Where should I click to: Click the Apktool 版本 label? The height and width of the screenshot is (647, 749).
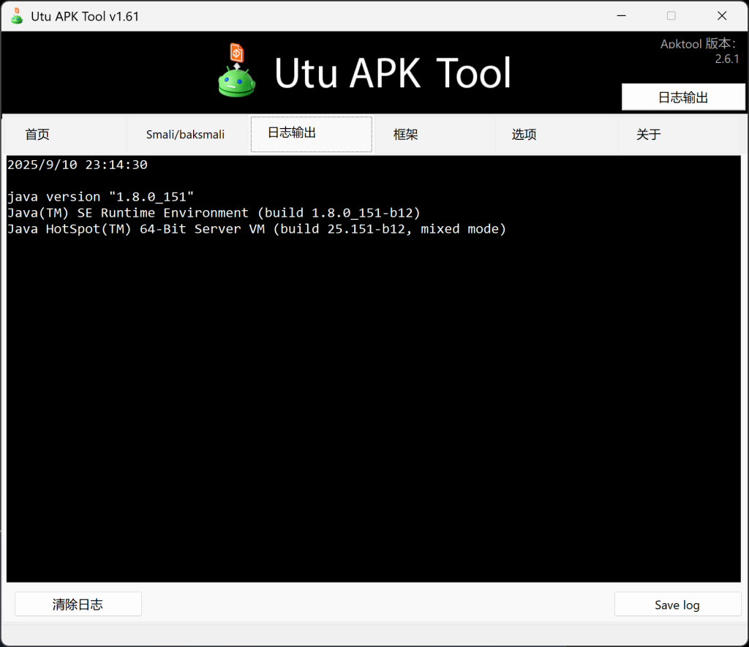pos(699,44)
